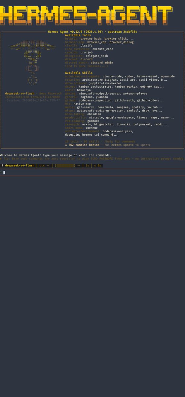Click ascii-art skill name
Image resolution: width=185 pixels, height=397 pixels.
click(x=128, y=80)
